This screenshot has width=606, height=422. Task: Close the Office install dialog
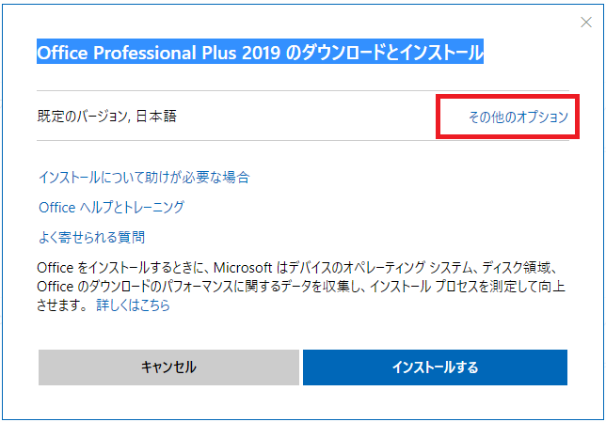pyautogui.click(x=585, y=23)
